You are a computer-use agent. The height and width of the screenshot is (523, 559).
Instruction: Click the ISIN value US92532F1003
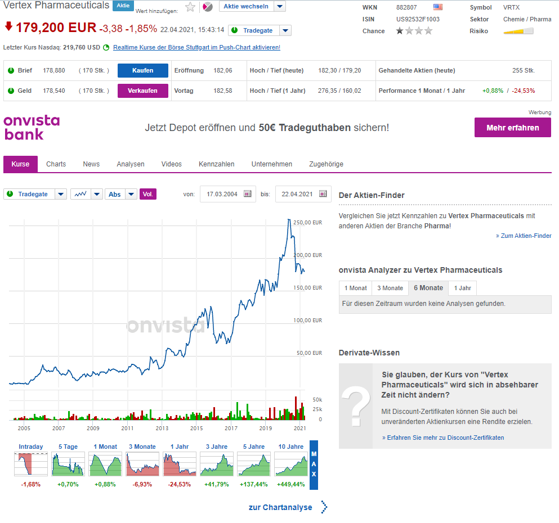click(x=418, y=19)
